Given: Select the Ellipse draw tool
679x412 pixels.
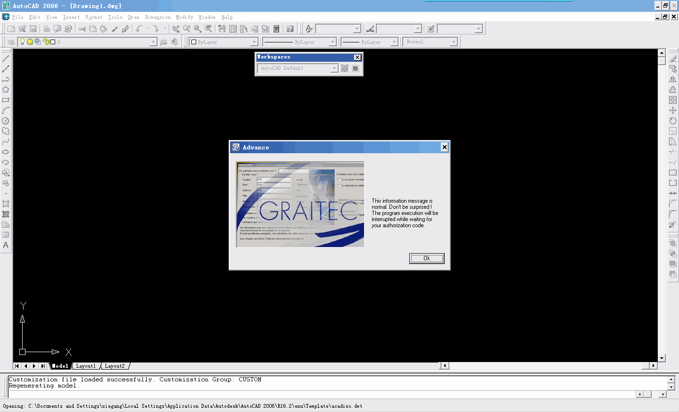Looking at the screenshot, I should (6, 152).
